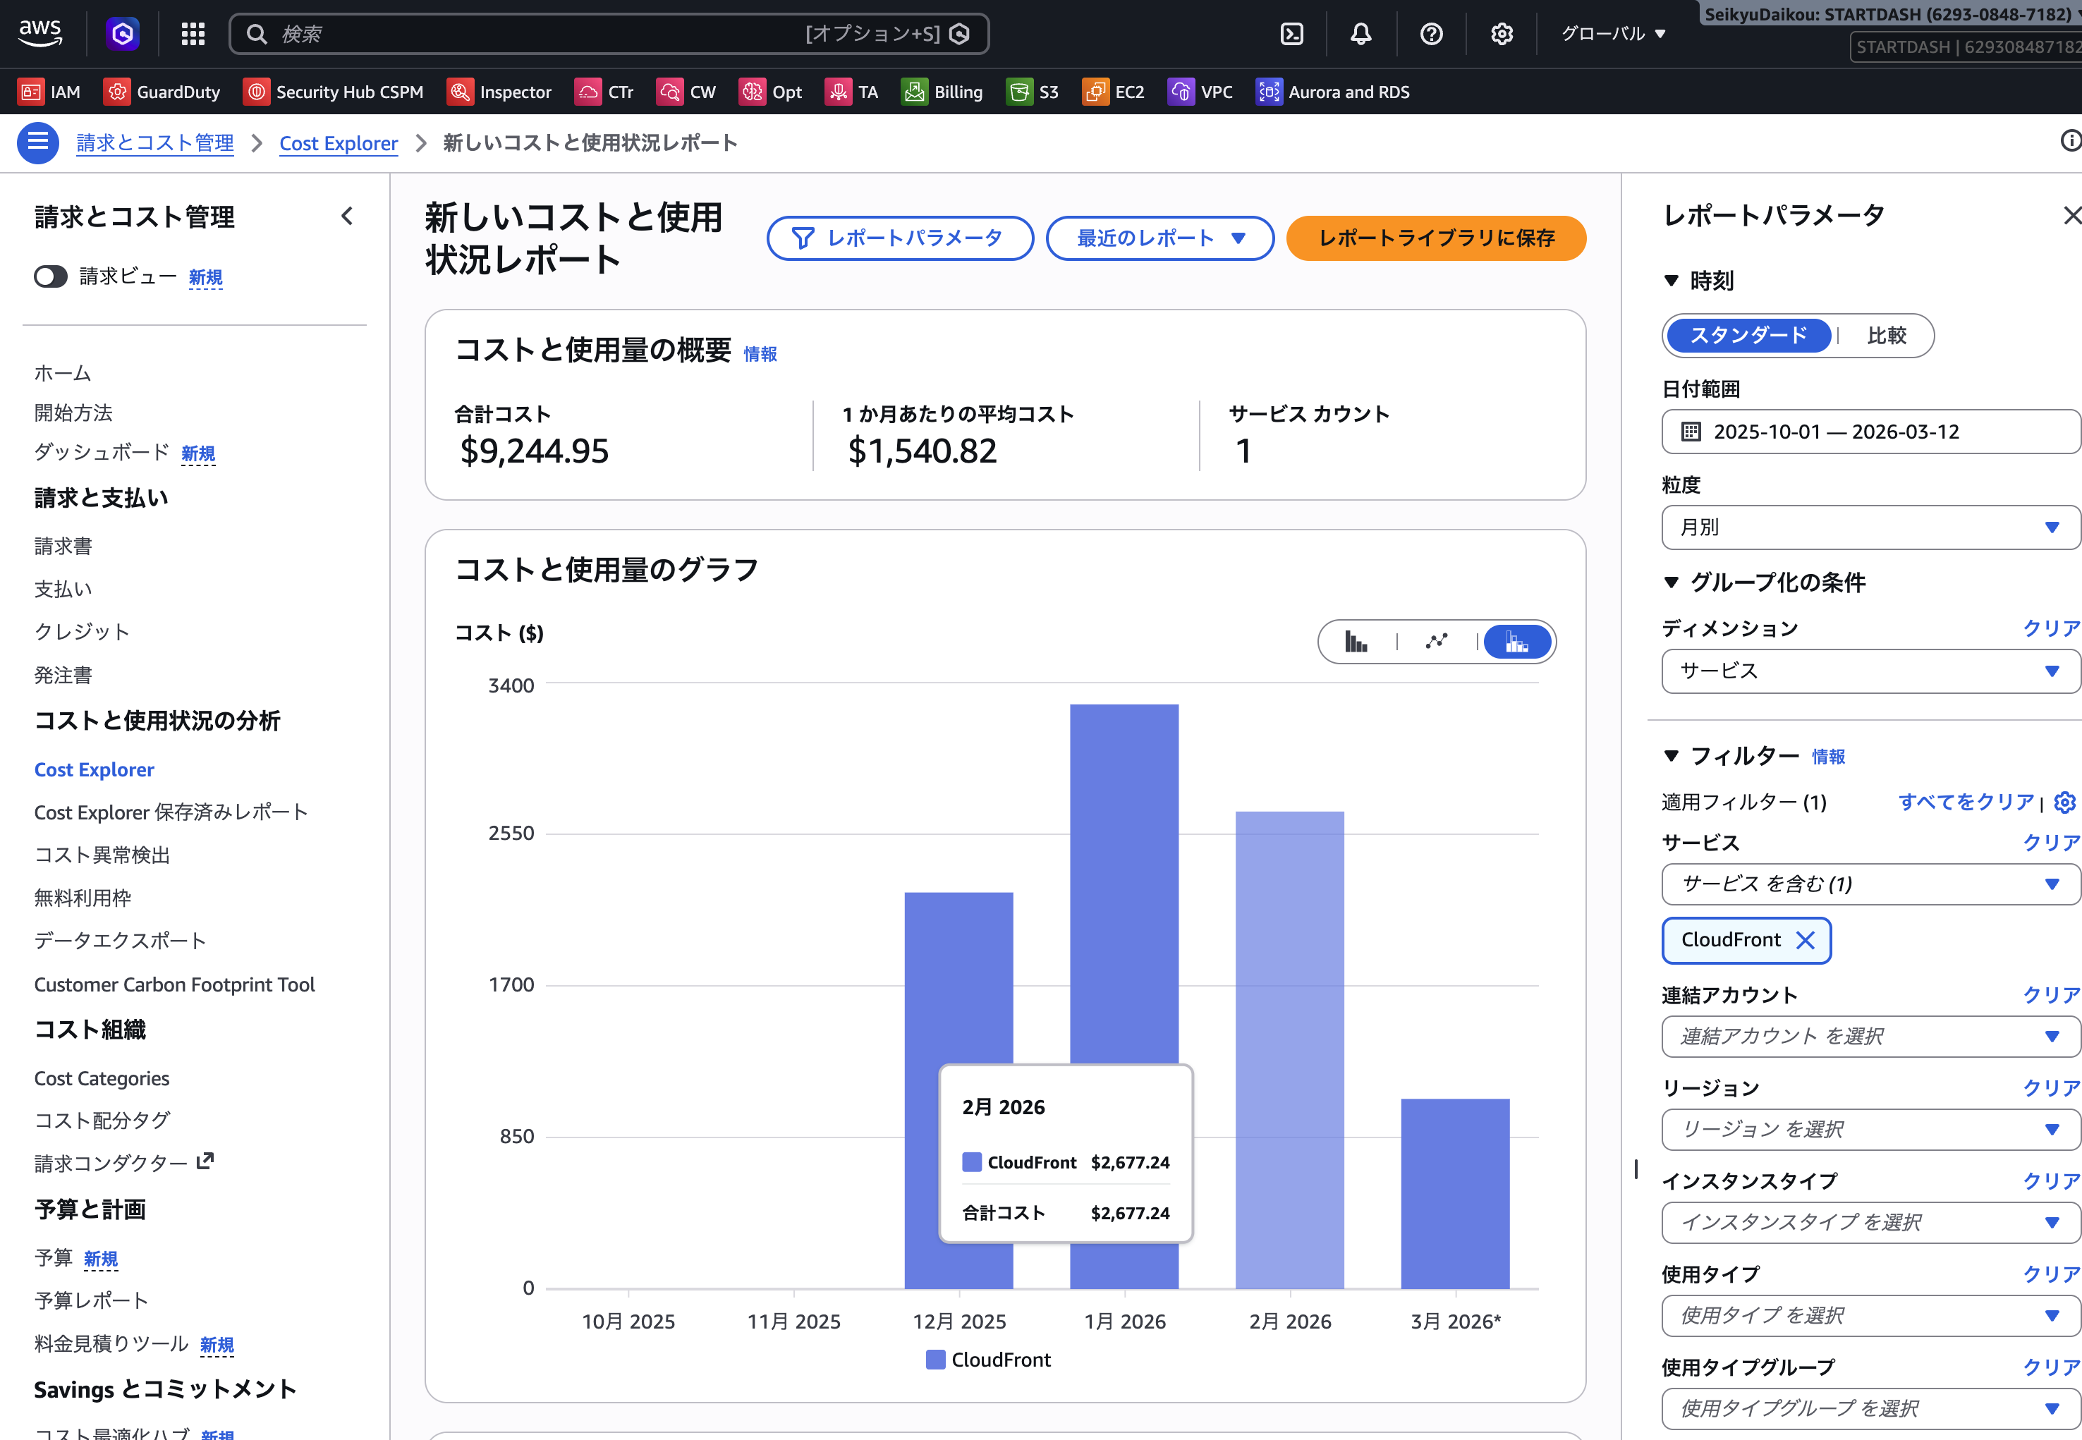Collapse the left navigation sidebar
Viewport: 2082px width, 1440px height.
click(348, 216)
